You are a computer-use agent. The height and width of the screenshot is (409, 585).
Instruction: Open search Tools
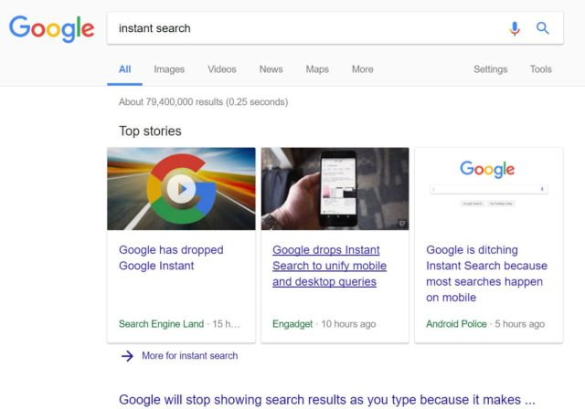[540, 69]
